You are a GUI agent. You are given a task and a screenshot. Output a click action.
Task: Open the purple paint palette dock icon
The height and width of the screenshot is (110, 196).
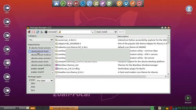coord(103,3)
